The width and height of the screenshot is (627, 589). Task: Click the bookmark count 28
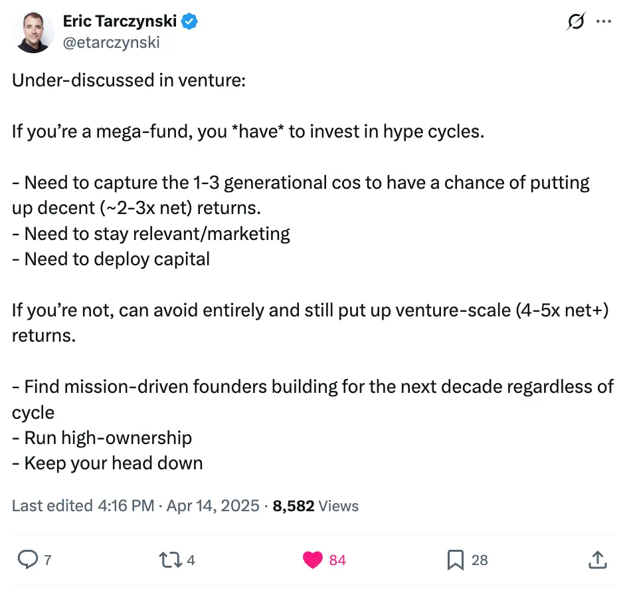pos(480,560)
